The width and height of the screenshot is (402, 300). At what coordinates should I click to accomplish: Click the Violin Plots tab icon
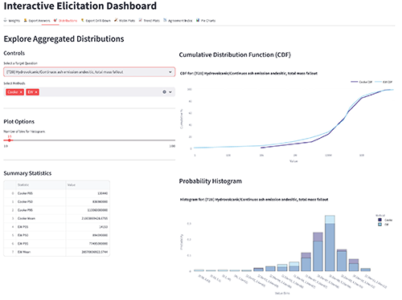point(116,20)
